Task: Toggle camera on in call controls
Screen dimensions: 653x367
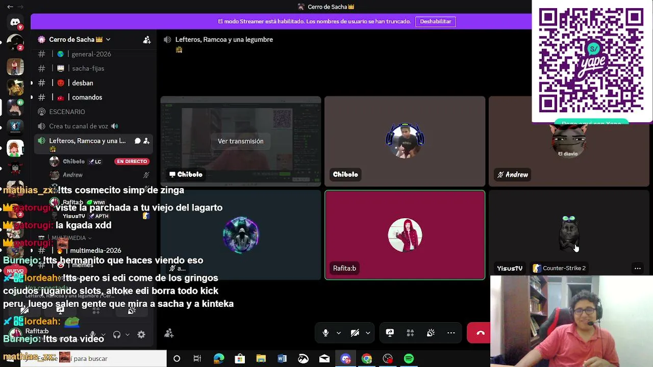Action: [x=355, y=333]
